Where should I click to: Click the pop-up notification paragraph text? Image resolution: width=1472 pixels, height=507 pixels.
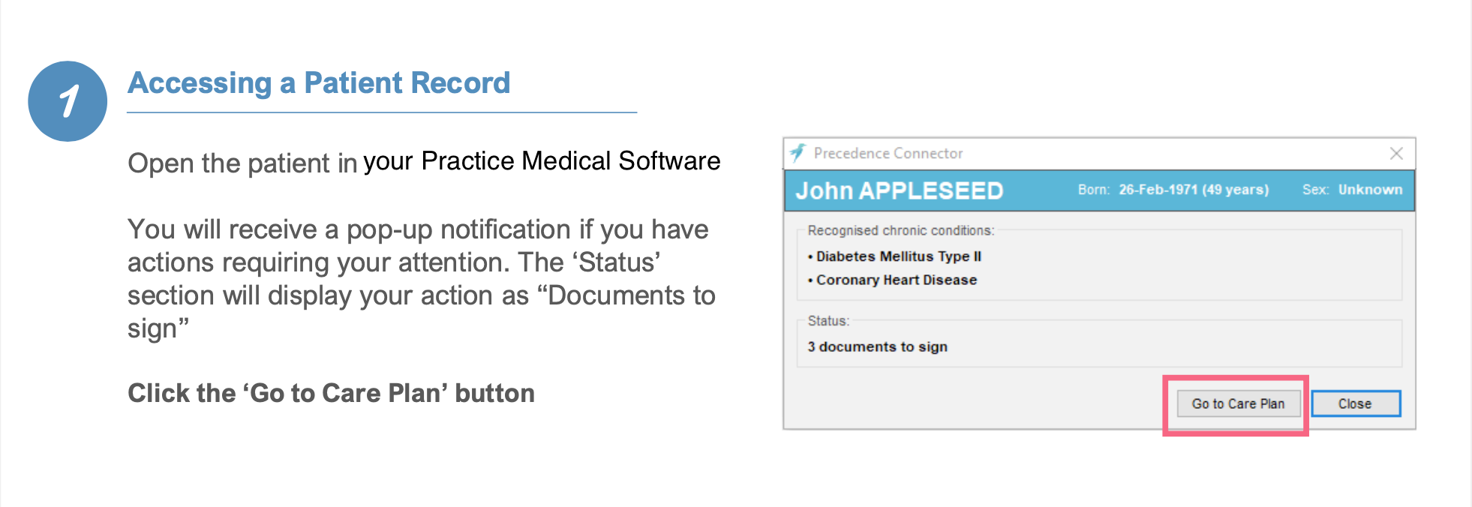(422, 279)
